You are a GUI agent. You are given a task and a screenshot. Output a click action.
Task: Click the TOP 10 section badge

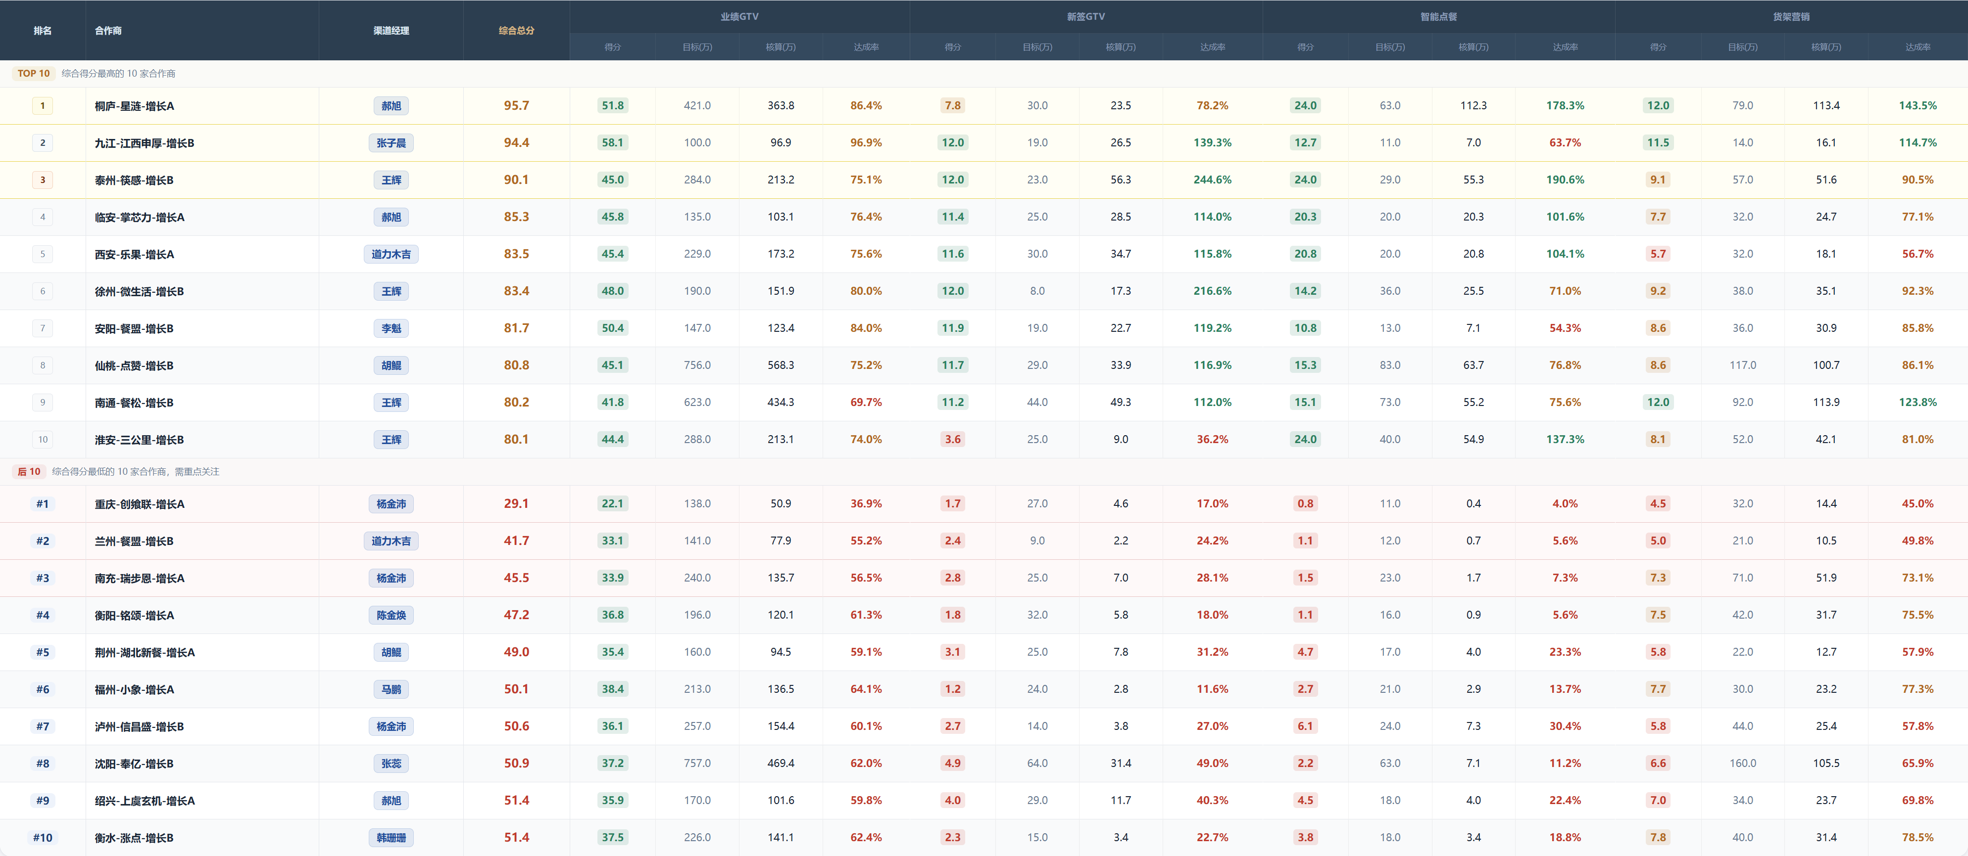coord(34,73)
